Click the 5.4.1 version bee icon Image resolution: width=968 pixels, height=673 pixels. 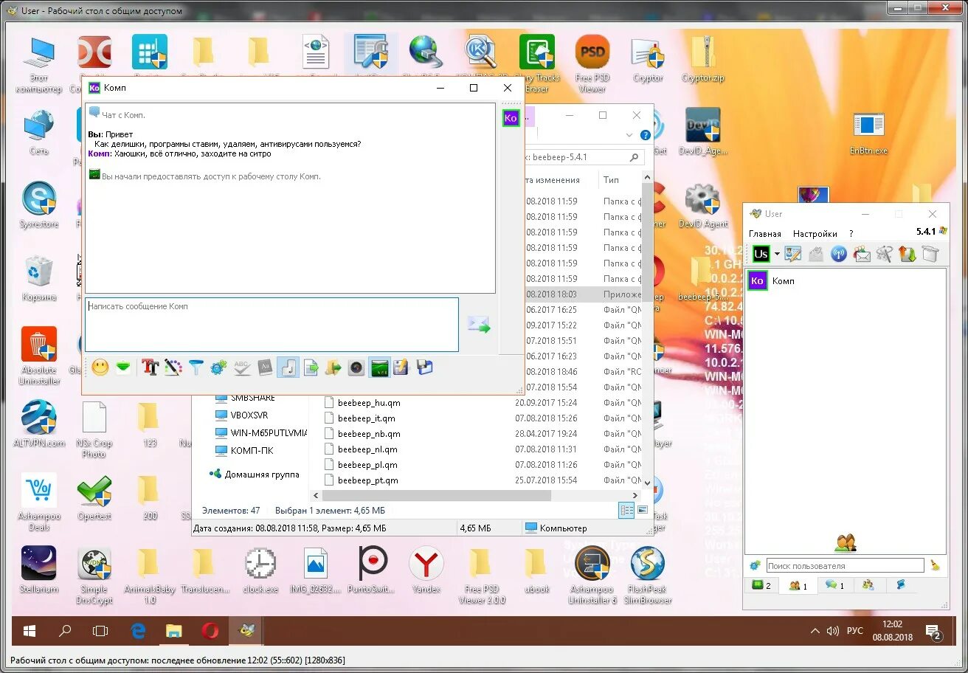pyautogui.click(x=944, y=232)
